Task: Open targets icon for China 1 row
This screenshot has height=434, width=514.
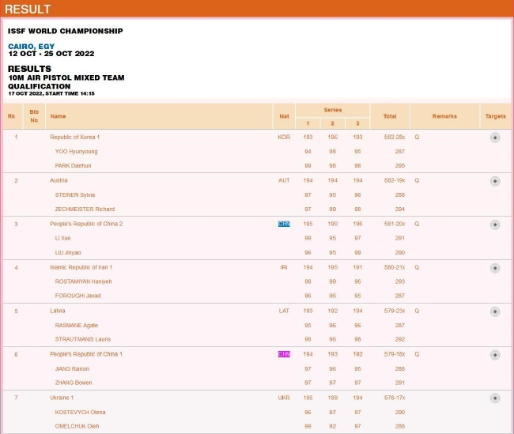Action: 495,355
